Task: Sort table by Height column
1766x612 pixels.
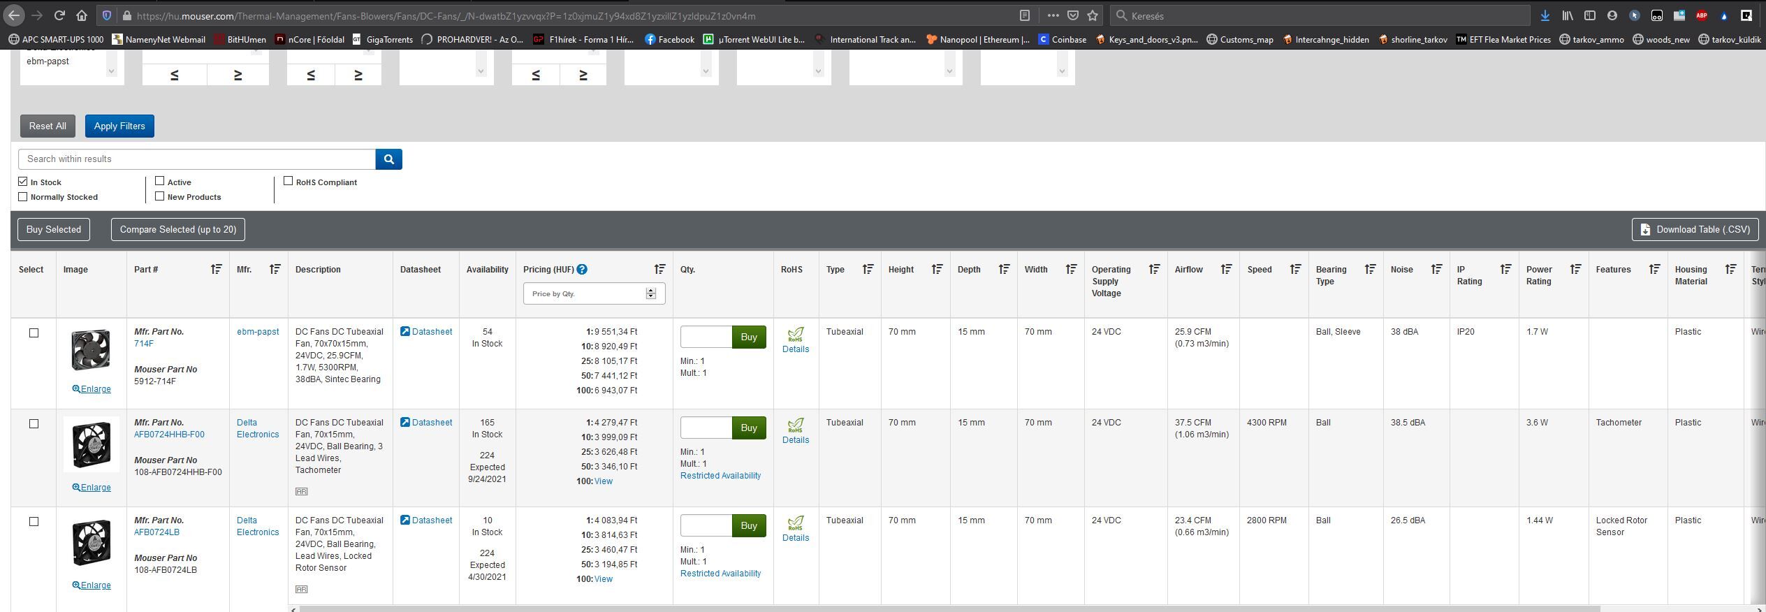Action: [x=937, y=269]
